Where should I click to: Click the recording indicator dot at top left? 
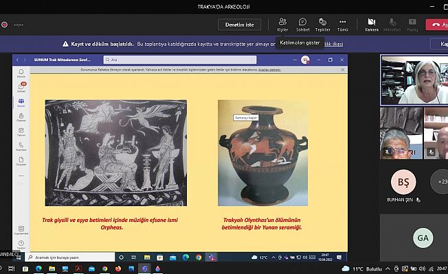pos(4,25)
